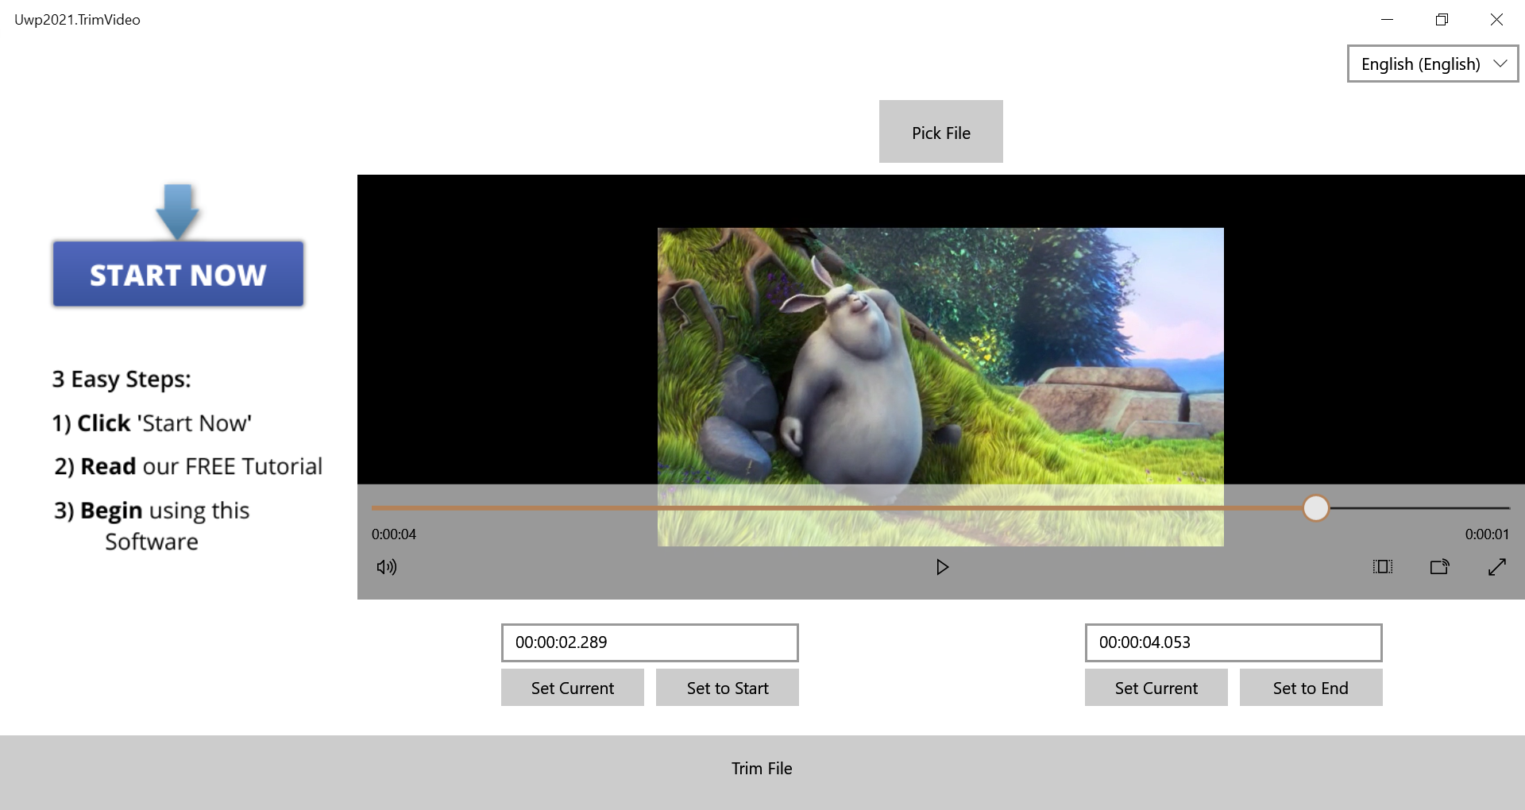The width and height of the screenshot is (1525, 810).
Task: Click the end time field 00:00:04.053
Action: (x=1233, y=642)
